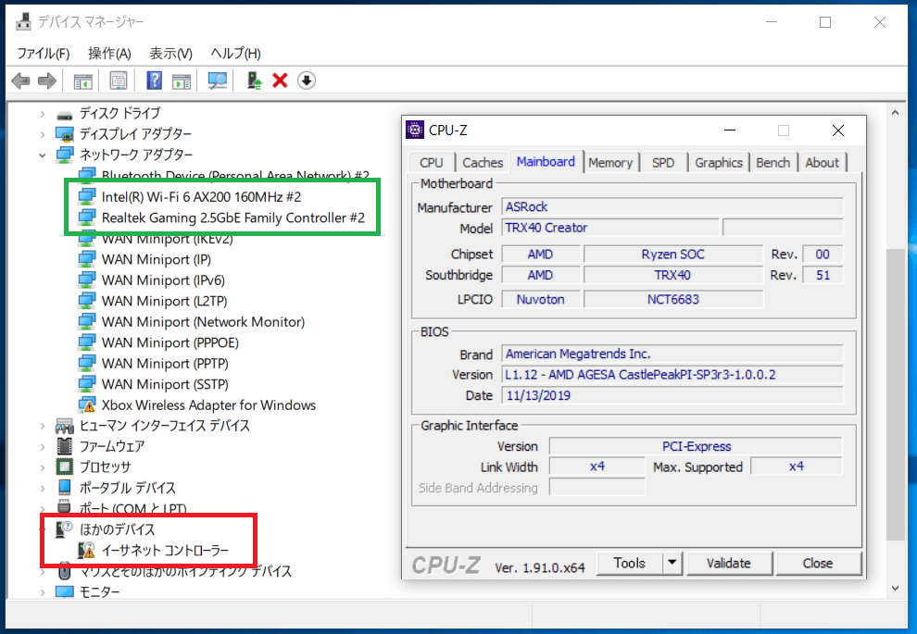Open the Help question mark icon
The height and width of the screenshot is (634, 917).
point(154,80)
